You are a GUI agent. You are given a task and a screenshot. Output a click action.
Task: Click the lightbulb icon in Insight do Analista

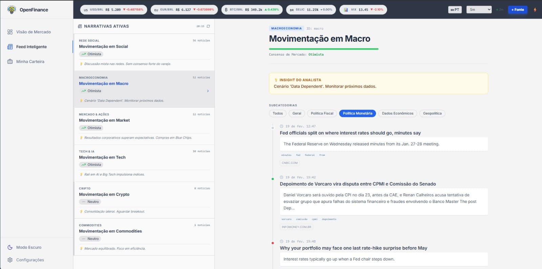tap(276, 80)
